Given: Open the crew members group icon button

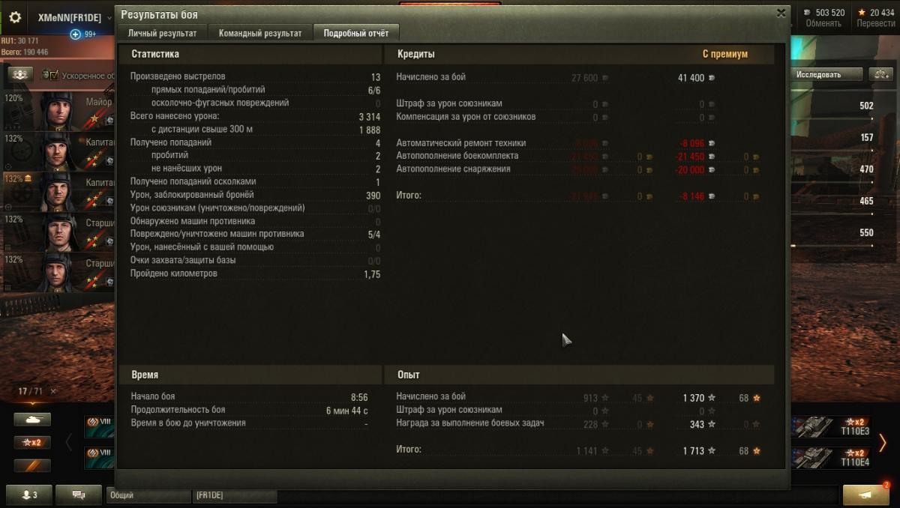Looking at the screenshot, I should [20, 74].
